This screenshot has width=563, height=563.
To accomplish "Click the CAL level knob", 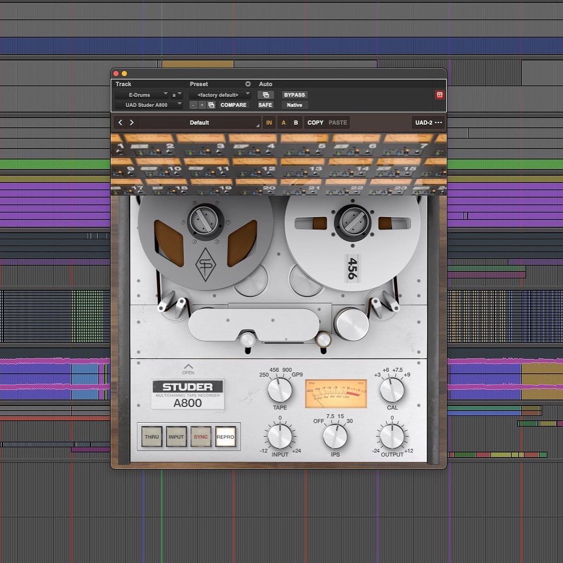I will coord(391,390).
